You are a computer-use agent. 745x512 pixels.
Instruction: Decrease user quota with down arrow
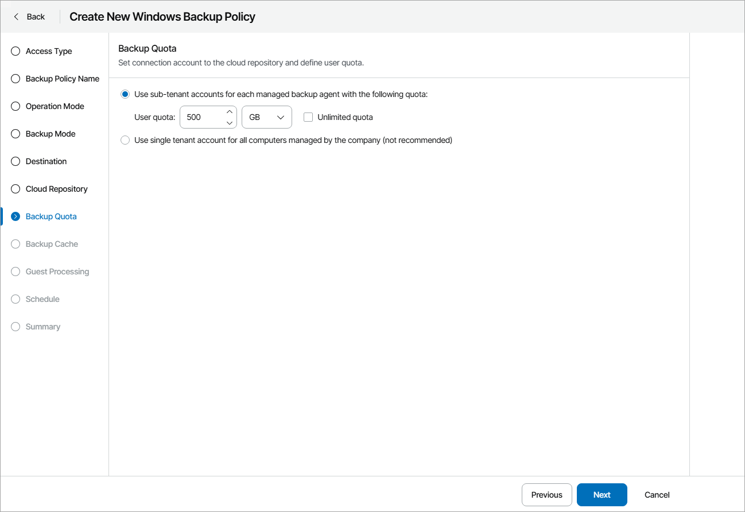point(230,122)
